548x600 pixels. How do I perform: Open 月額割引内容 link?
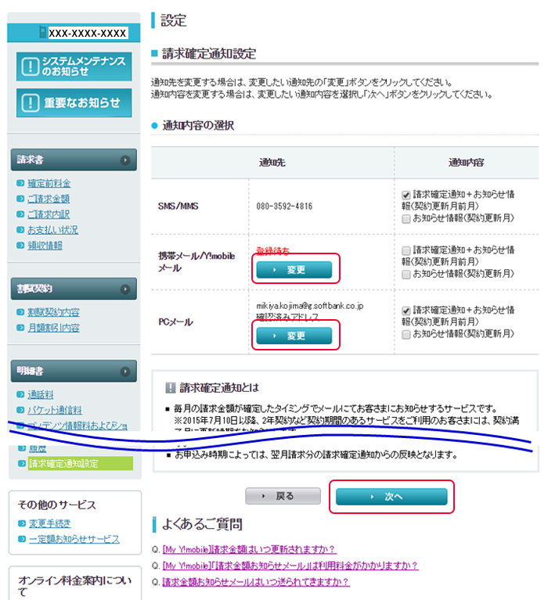click(x=53, y=328)
